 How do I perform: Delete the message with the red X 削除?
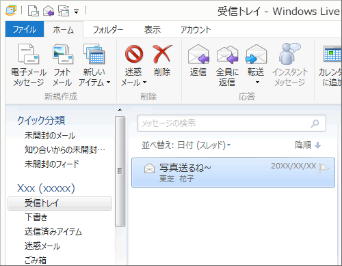(162, 60)
